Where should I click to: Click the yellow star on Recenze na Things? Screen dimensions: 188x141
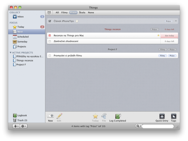158,36
